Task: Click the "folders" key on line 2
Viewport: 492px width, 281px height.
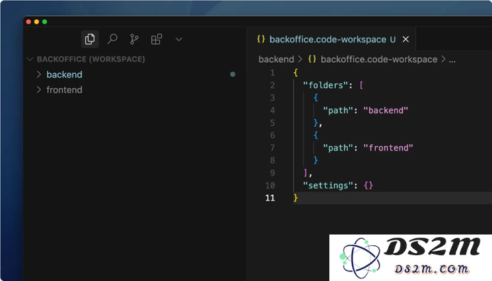Action: (x=326, y=85)
